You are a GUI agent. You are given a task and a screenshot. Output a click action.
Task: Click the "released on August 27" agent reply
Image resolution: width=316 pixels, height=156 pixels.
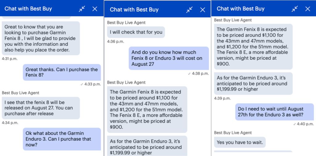coord(41,108)
